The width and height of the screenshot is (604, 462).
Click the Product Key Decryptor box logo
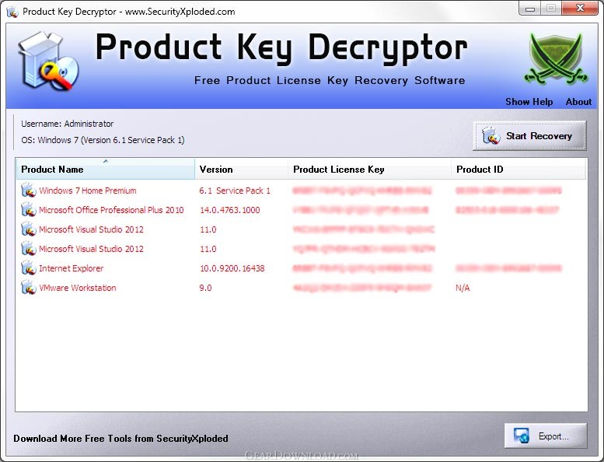[x=48, y=61]
